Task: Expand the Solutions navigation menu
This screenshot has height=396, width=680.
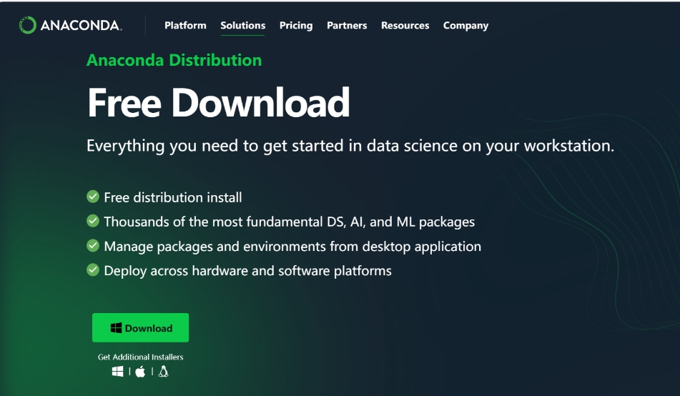Action: [242, 26]
